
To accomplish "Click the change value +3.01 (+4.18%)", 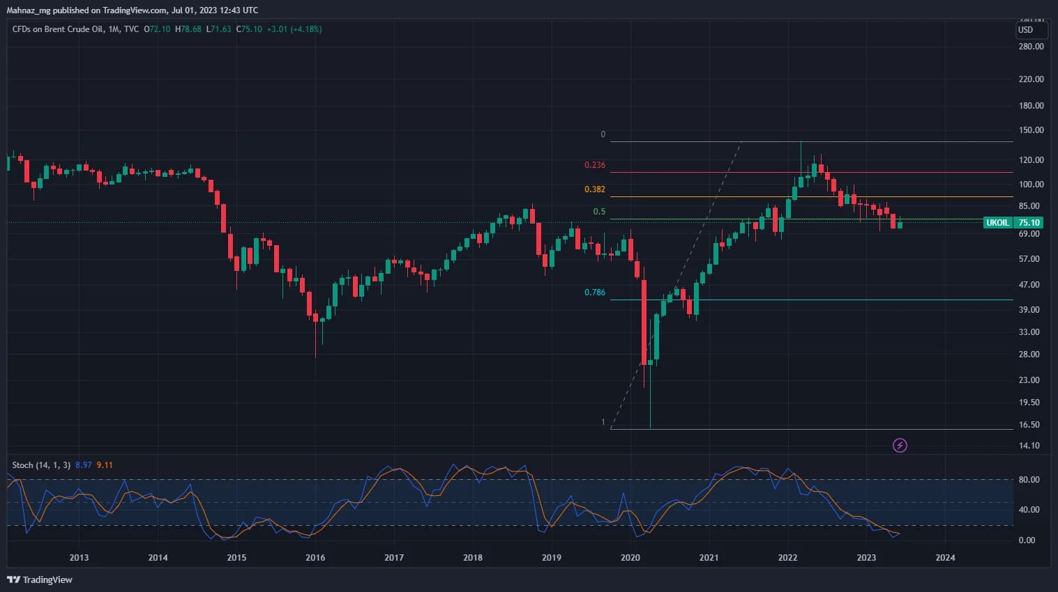I will (x=294, y=29).
